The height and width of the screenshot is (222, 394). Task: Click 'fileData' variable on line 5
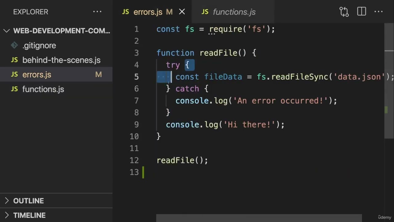point(223,77)
